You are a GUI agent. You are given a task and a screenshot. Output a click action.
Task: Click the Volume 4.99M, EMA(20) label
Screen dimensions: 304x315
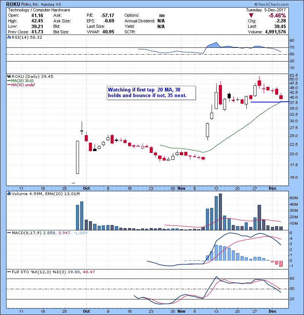coord(46,194)
